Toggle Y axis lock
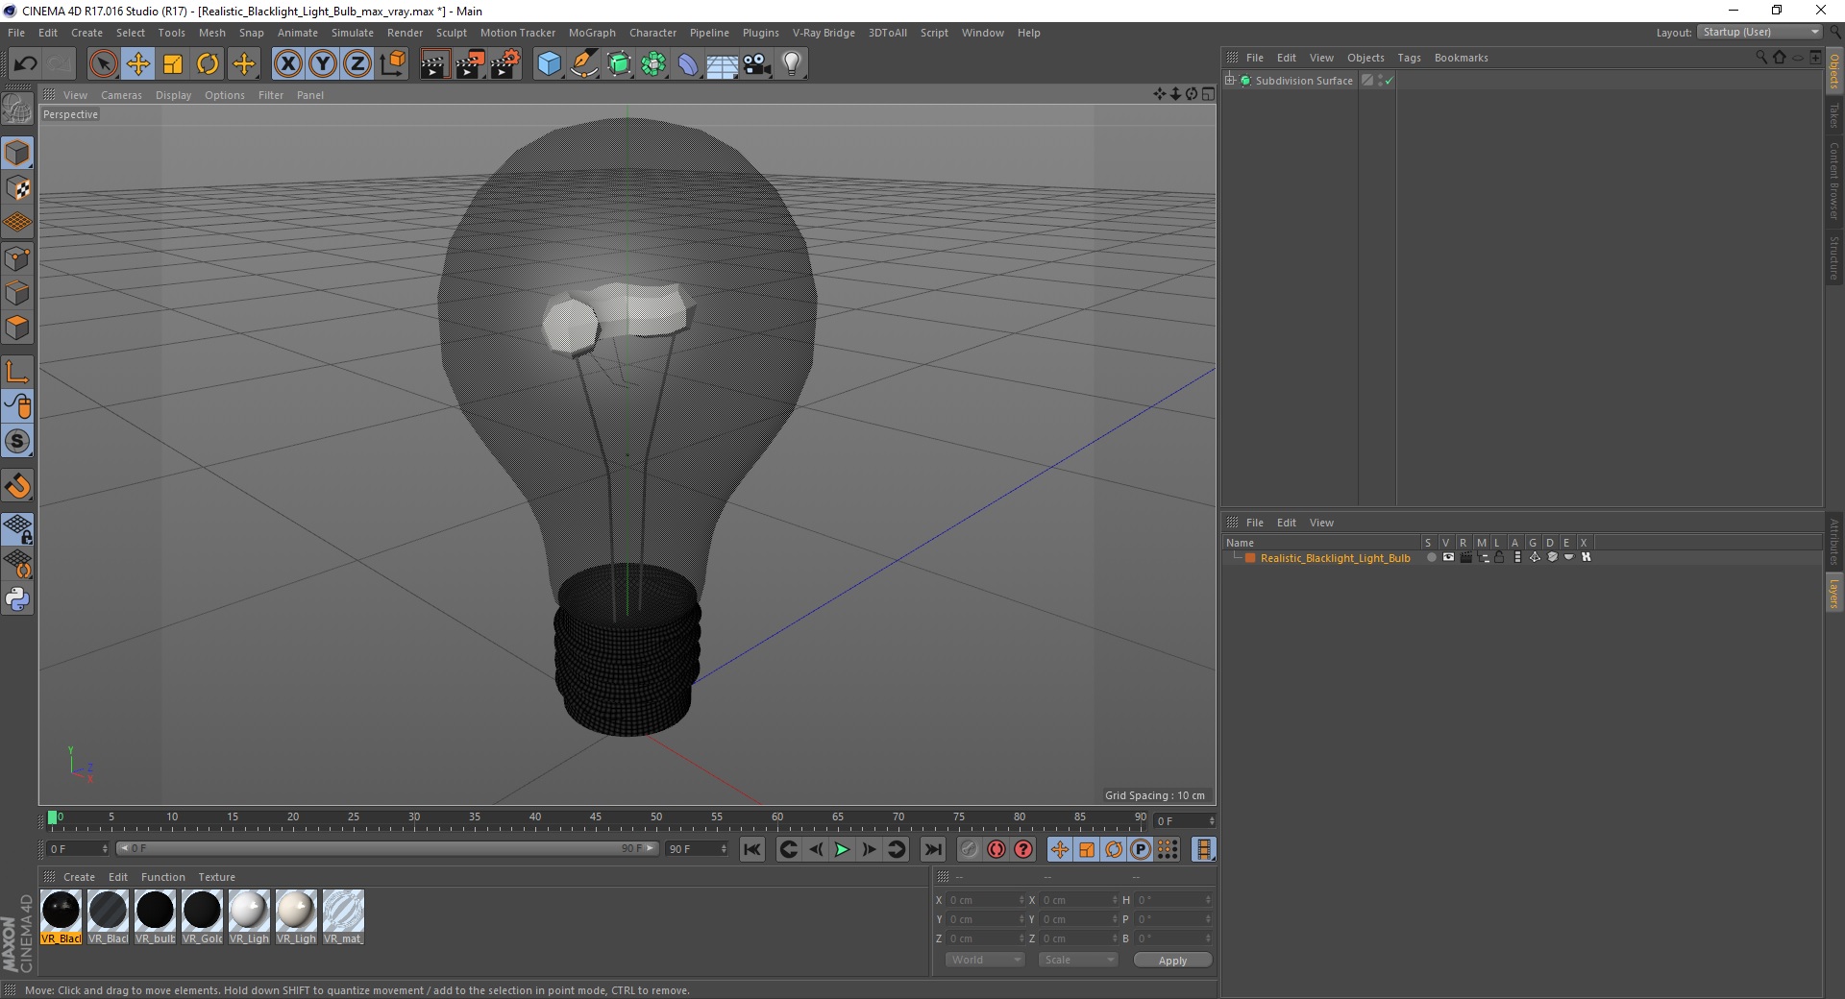Screen dimensions: 1845x999 click(x=323, y=64)
